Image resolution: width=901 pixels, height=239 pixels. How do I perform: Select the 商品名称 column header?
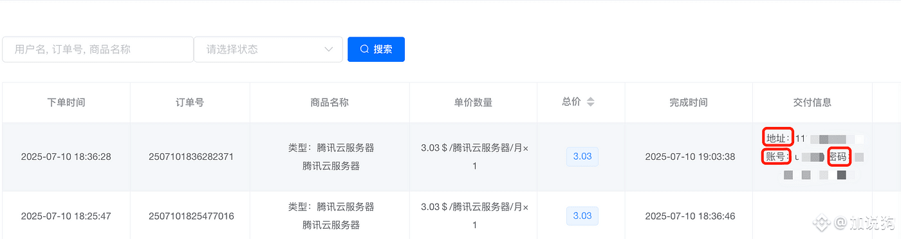pyautogui.click(x=330, y=102)
